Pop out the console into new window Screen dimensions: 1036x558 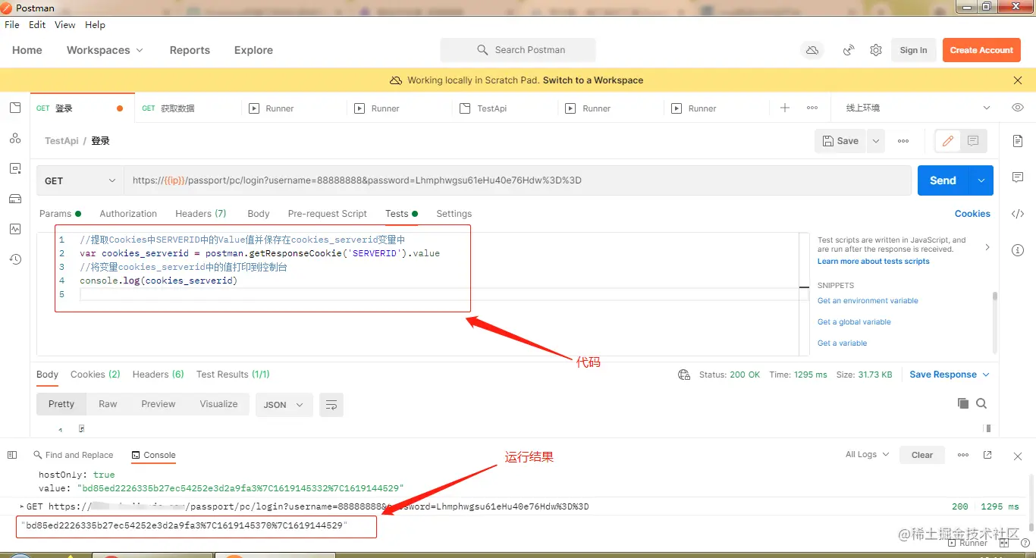coord(987,455)
